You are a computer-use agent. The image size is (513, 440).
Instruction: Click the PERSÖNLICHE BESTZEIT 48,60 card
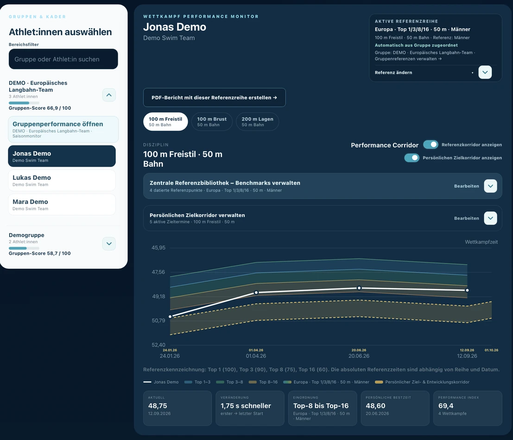tap(395, 409)
